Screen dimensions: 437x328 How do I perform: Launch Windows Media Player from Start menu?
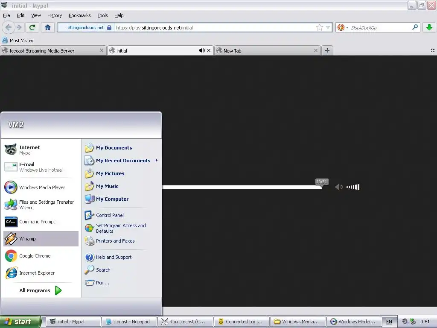(x=41, y=187)
